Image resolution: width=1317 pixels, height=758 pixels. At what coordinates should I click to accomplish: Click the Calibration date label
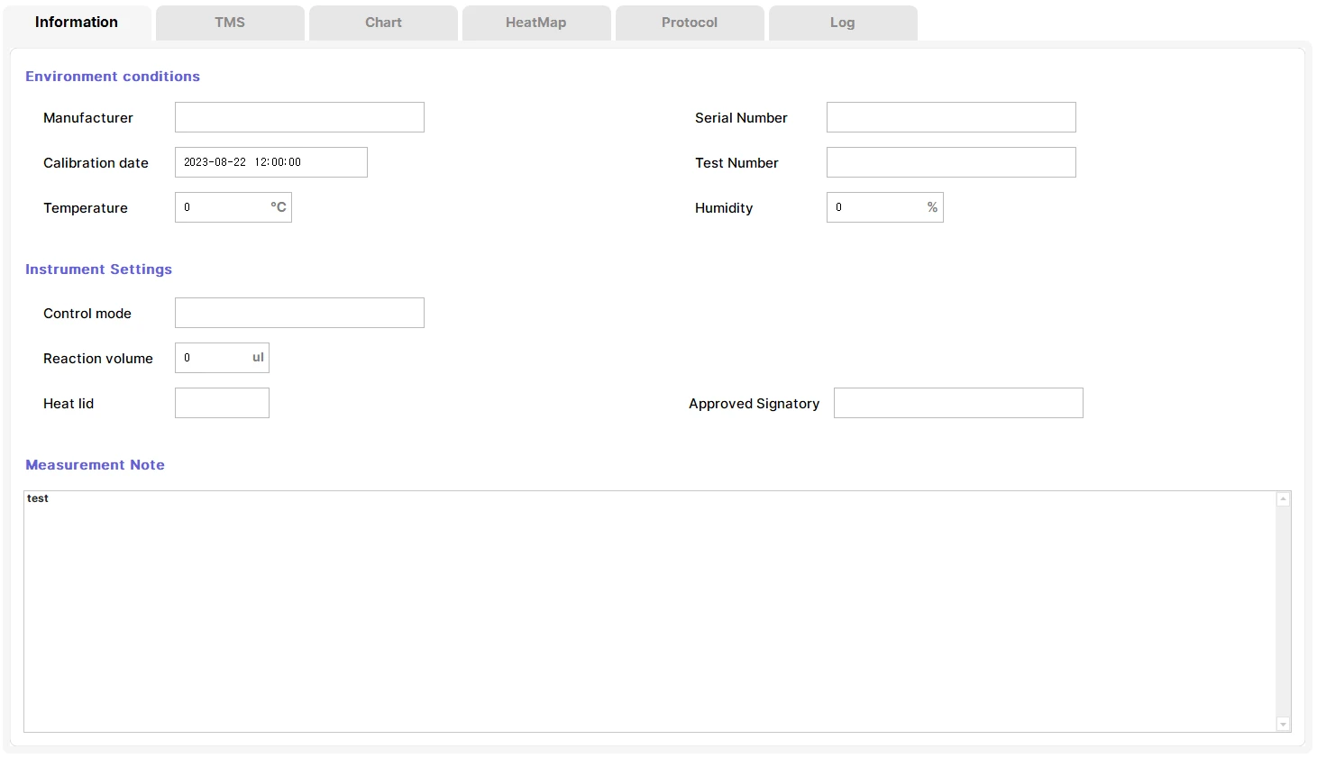coord(96,163)
